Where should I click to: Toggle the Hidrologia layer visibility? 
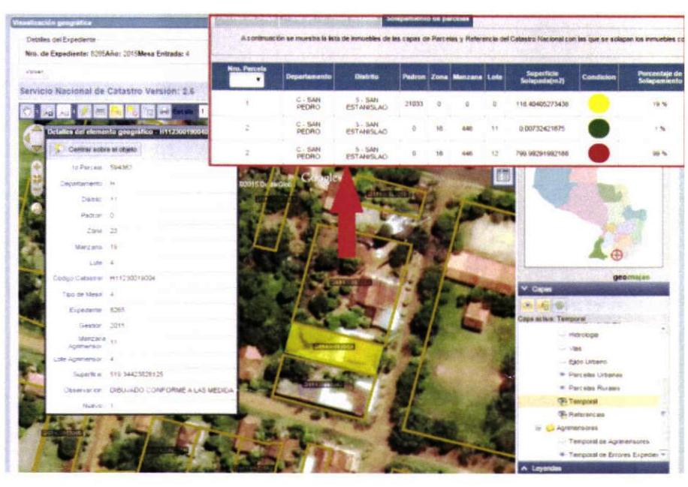562,334
